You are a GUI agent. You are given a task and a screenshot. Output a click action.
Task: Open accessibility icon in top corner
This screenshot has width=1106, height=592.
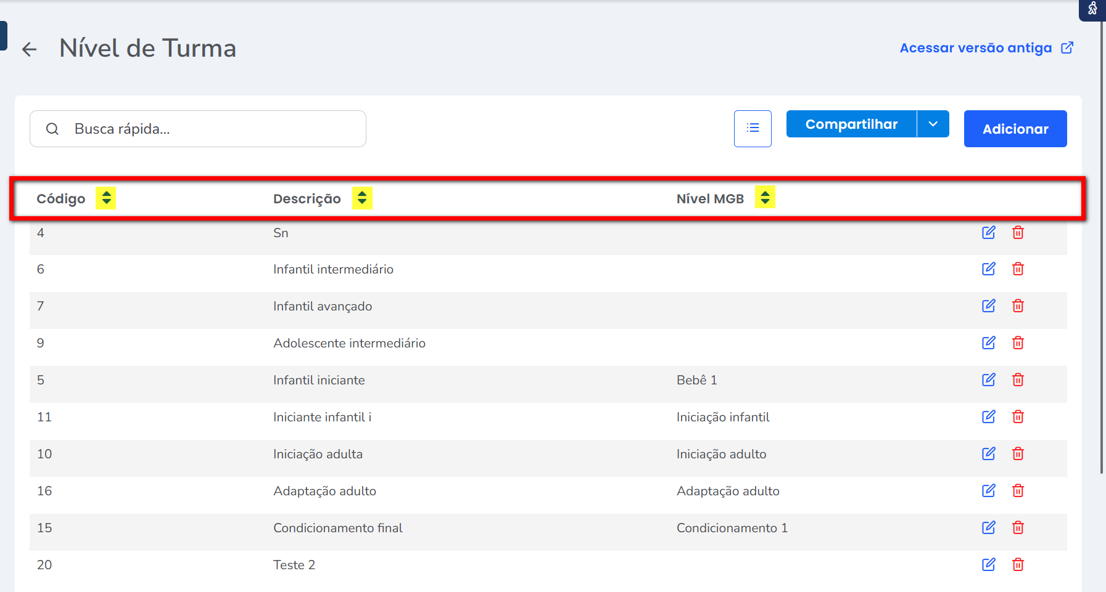click(1092, 9)
